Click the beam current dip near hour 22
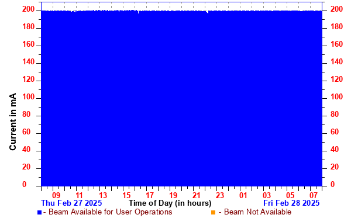 pyautogui.click(x=208, y=12)
